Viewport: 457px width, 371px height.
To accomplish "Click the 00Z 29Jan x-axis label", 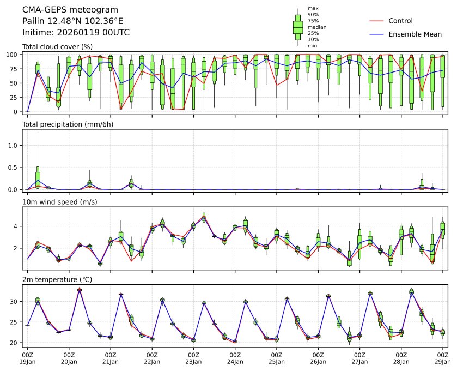I will (442, 358).
